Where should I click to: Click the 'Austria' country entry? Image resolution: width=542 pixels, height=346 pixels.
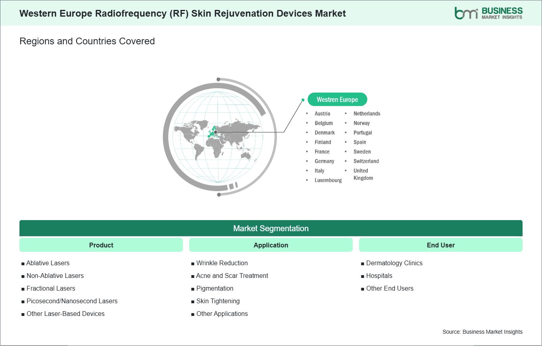pyautogui.click(x=322, y=114)
